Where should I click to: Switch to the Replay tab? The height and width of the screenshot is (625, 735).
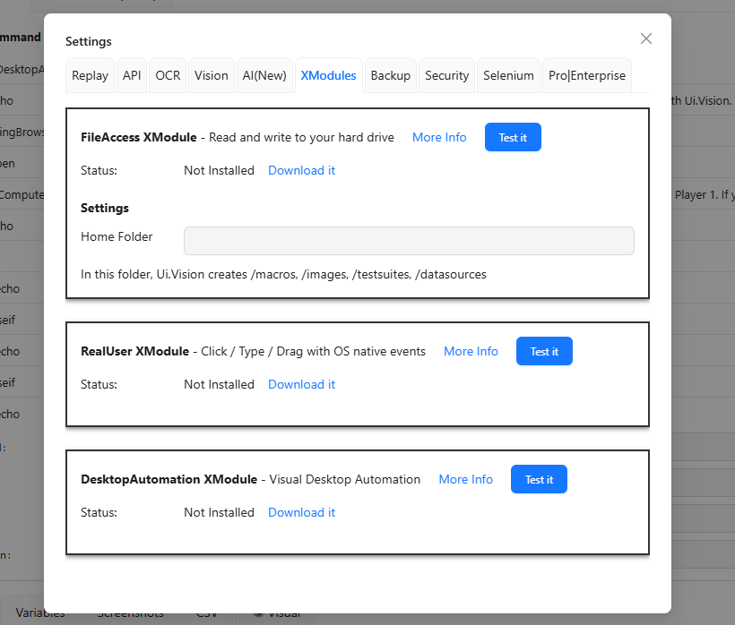pos(91,76)
